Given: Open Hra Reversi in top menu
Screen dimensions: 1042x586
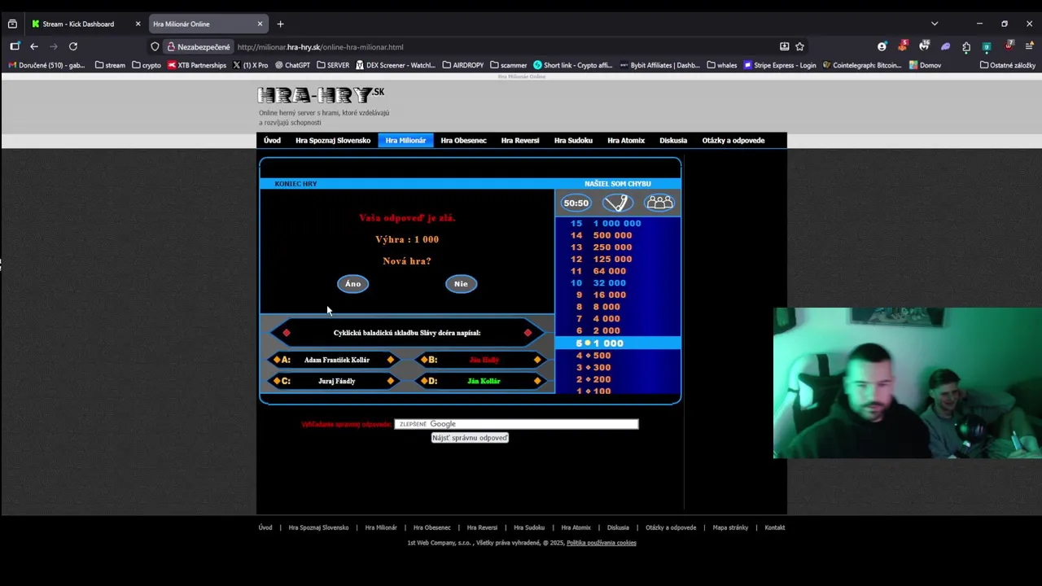Looking at the screenshot, I should 520,140.
